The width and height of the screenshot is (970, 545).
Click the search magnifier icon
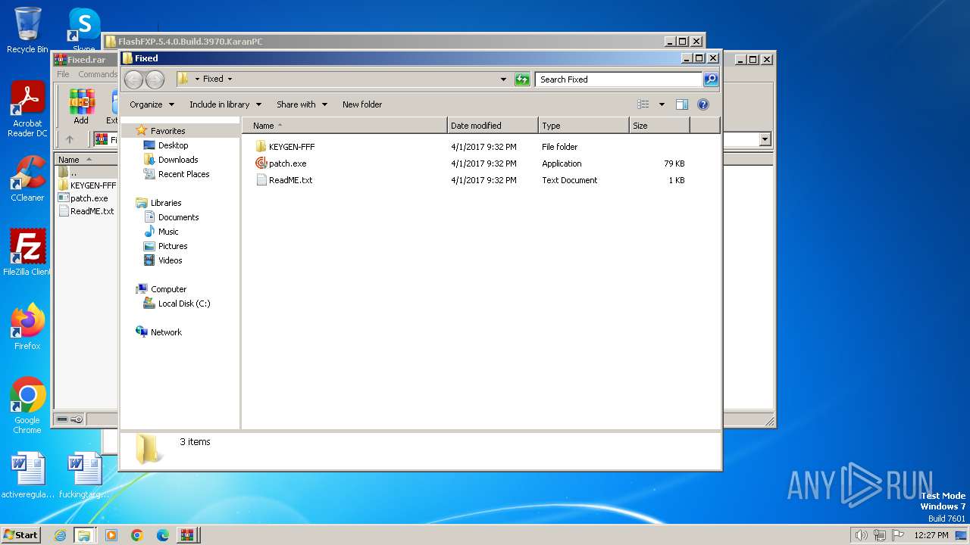tap(710, 79)
